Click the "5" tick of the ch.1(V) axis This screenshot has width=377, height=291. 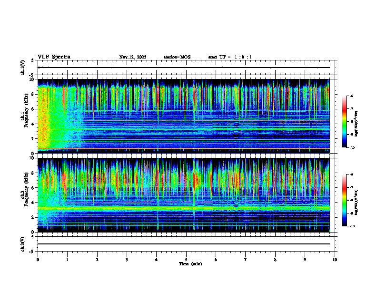[33, 60]
